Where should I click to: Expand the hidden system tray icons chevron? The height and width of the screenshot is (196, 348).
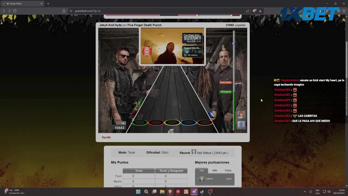[x=304, y=192]
